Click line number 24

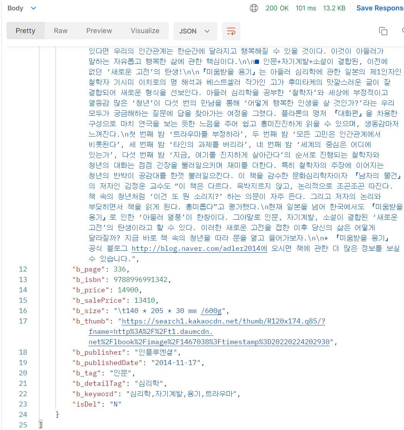[x=23, y=414]
